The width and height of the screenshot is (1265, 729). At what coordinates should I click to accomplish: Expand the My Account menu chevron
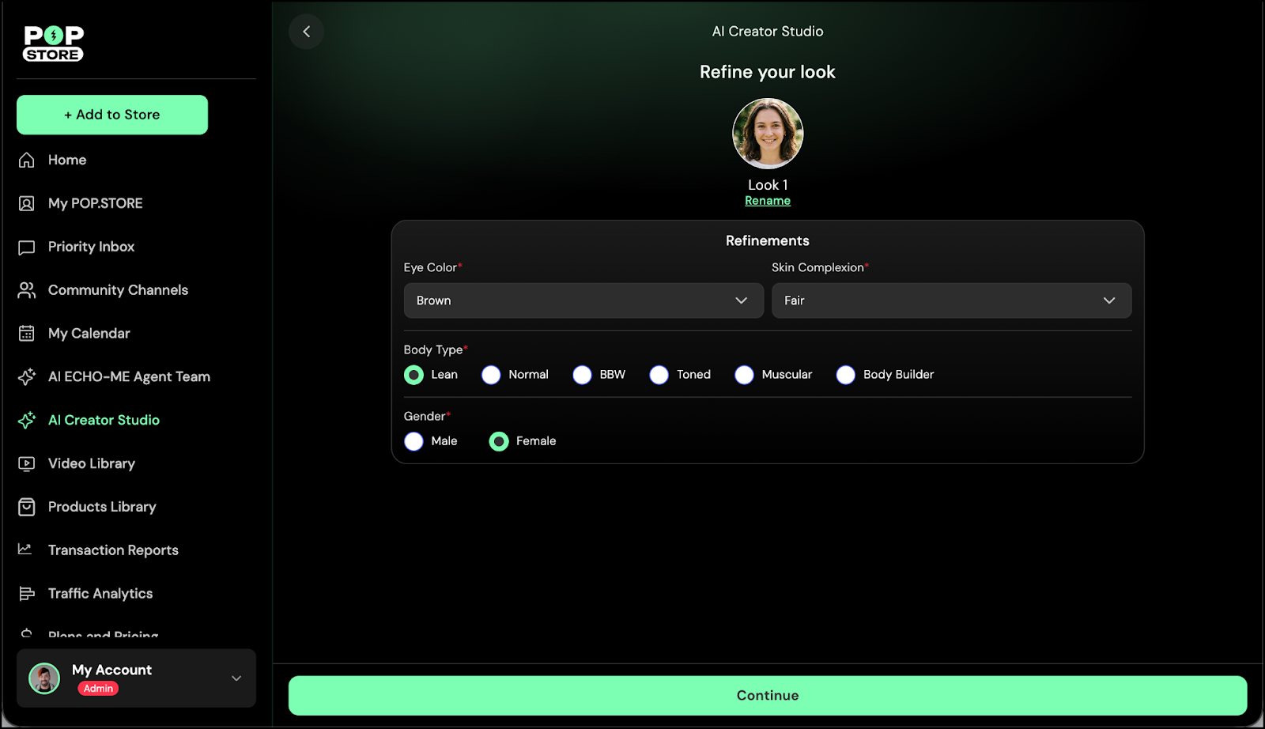(236, 678)
